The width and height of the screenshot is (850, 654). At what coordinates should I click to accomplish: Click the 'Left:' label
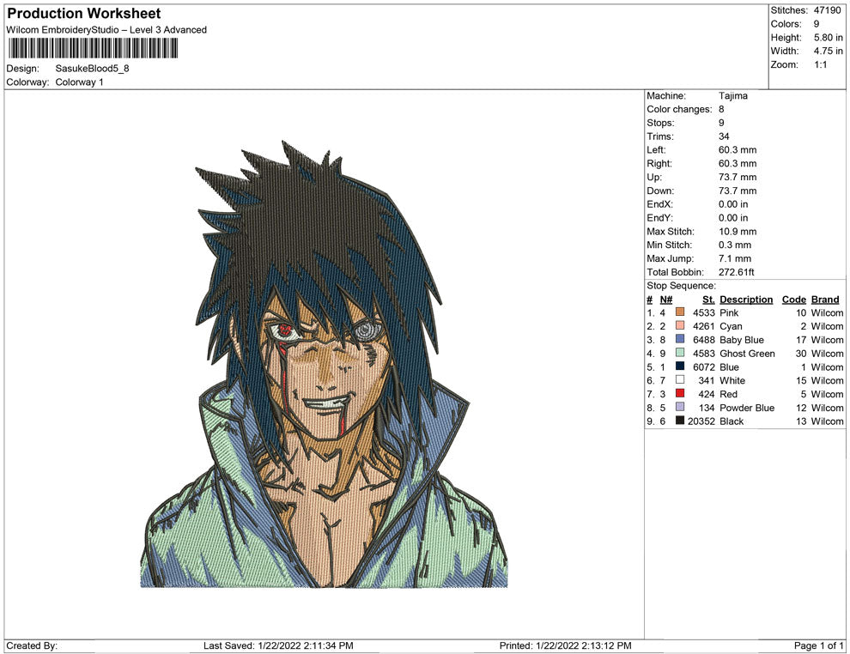point(656,149)
